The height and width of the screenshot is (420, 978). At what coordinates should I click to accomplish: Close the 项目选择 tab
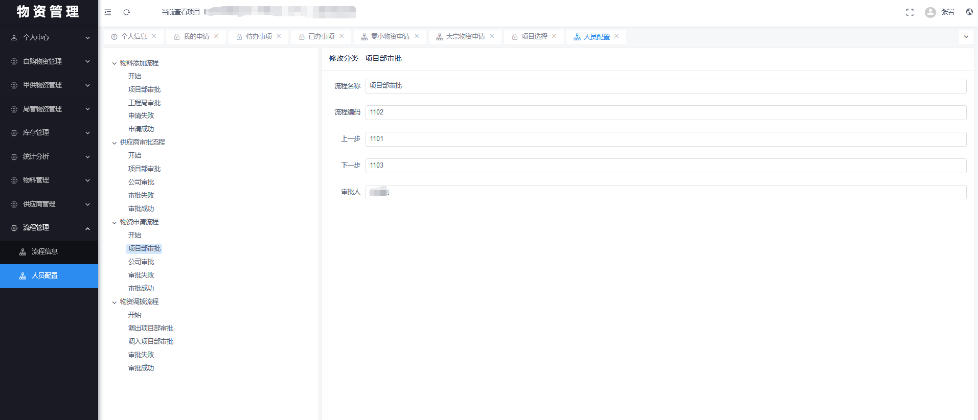coord(554,36)
